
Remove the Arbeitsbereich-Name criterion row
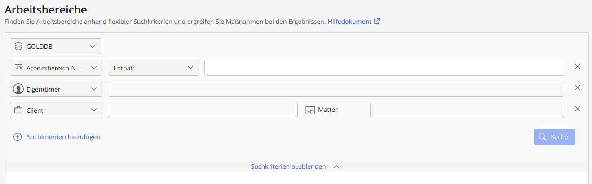pyautogui.click(x=578, y=66)
